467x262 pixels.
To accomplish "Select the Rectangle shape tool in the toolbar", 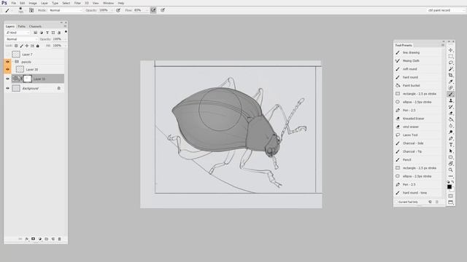I will point(451,157).
